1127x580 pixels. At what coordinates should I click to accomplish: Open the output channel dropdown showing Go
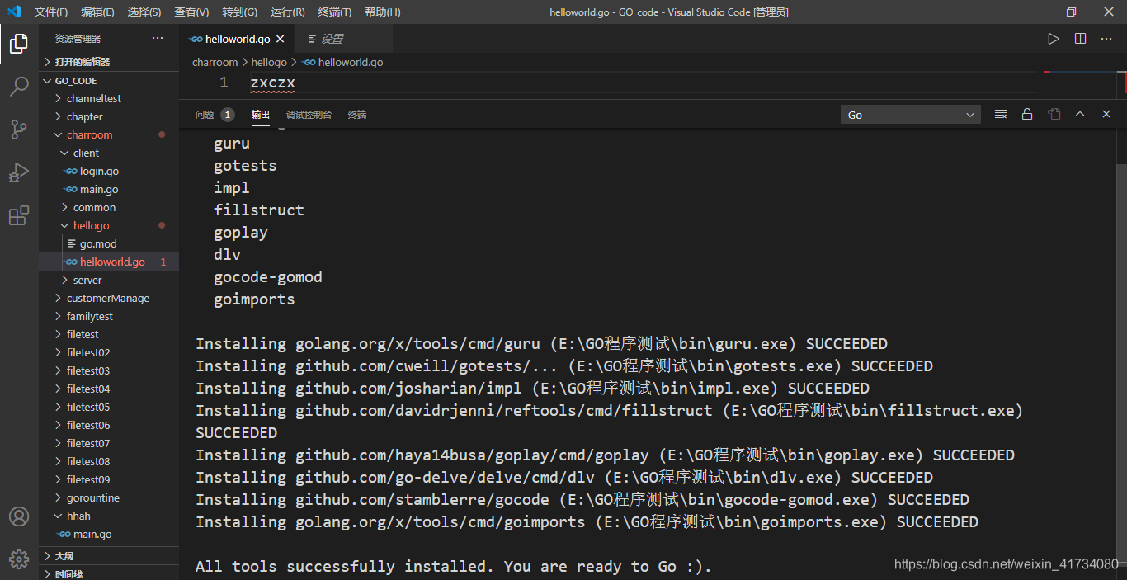click(911, 115)
